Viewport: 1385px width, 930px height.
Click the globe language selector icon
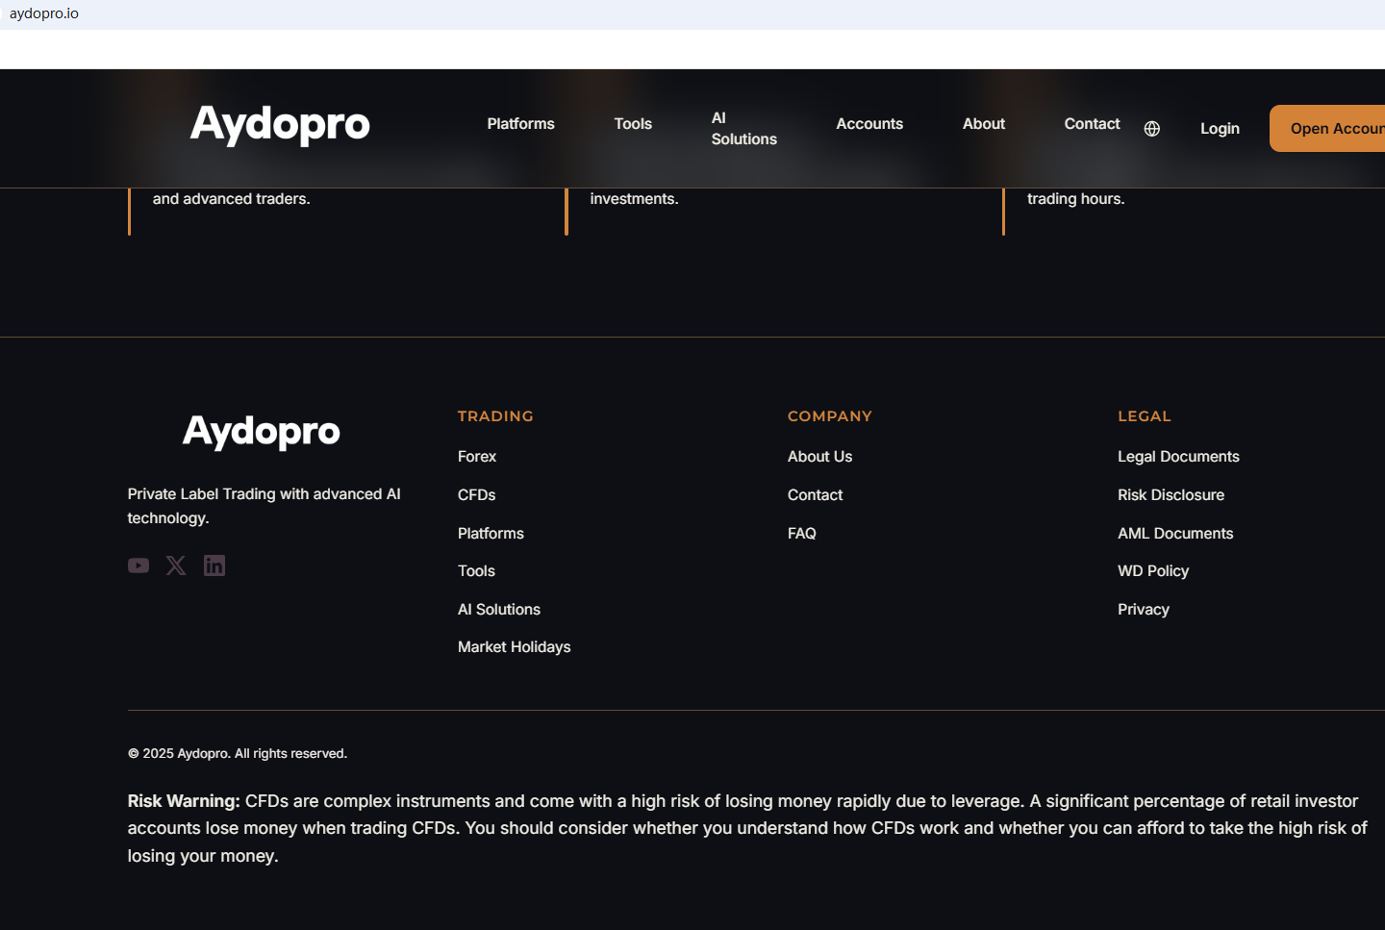tap(1151, 129)
